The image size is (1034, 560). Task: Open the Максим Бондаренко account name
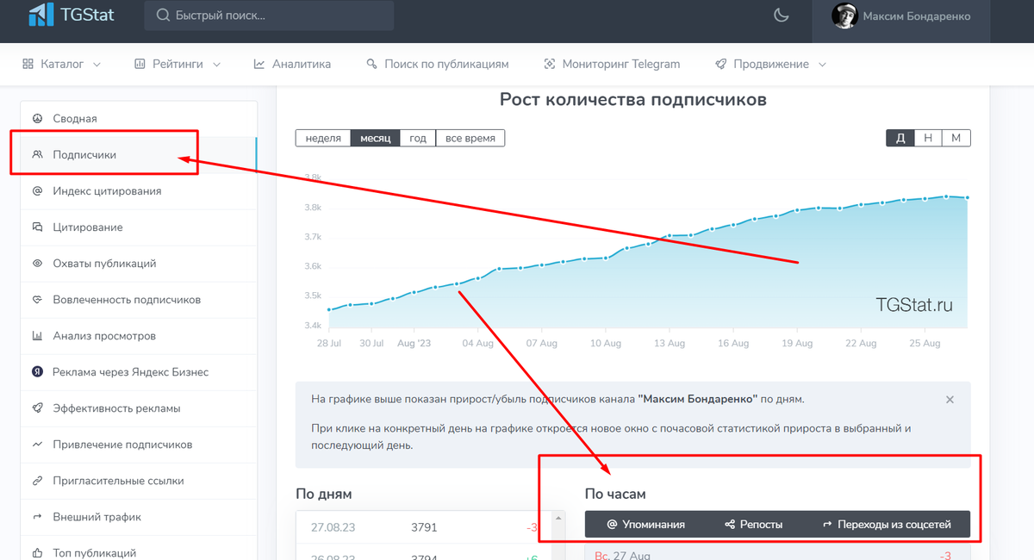[x=917, y=16]
